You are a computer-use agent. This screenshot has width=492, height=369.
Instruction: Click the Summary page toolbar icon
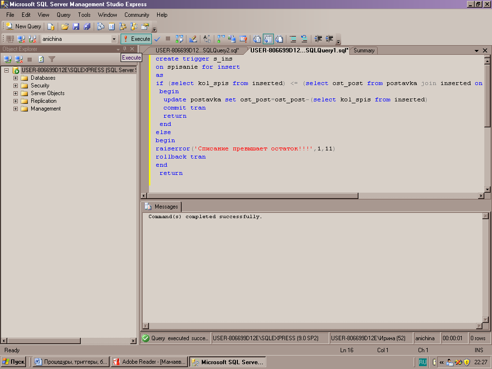(x=111, y=27)
